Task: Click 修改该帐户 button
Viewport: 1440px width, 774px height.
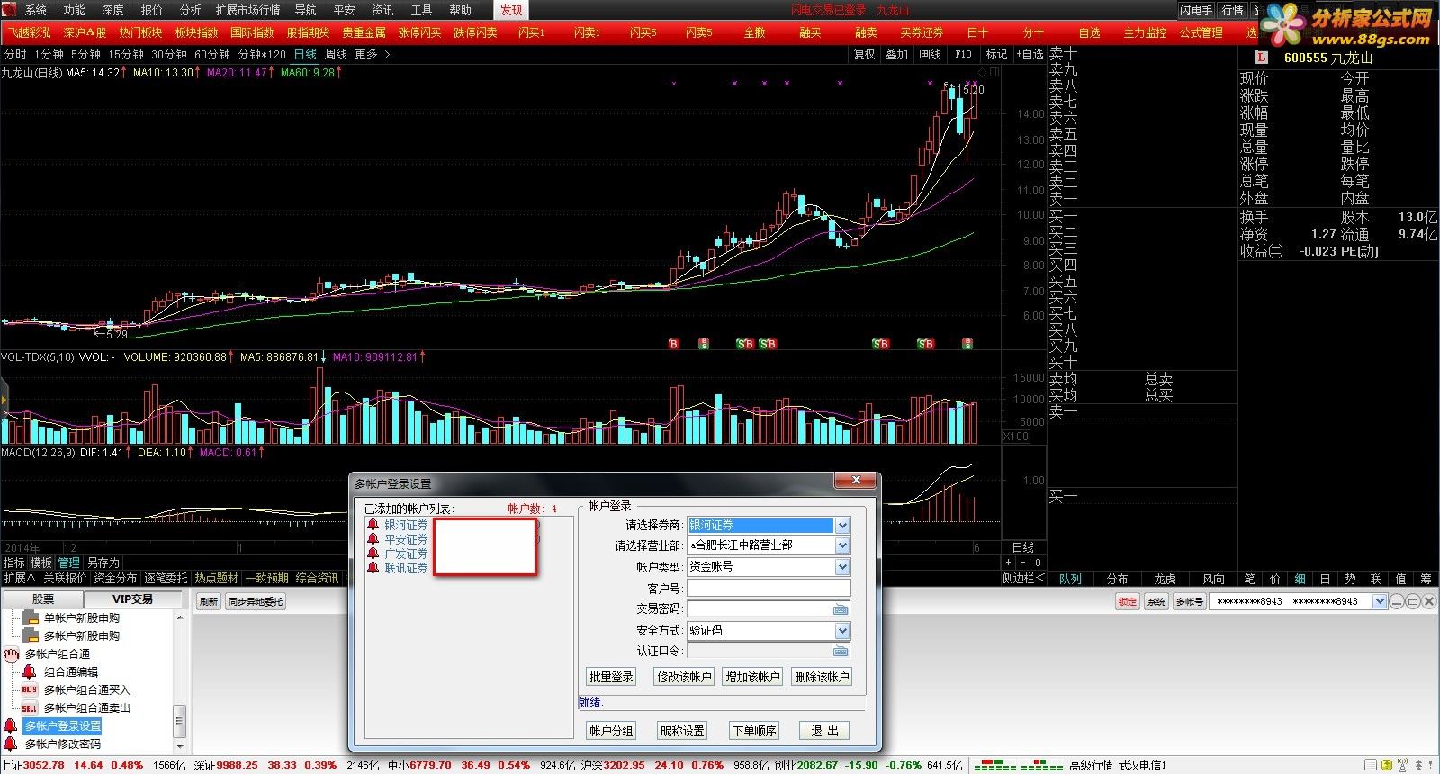Action: pos(684,677)
